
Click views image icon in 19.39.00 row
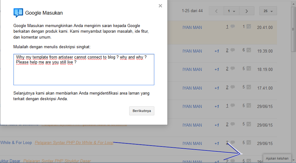coord(249,50)
